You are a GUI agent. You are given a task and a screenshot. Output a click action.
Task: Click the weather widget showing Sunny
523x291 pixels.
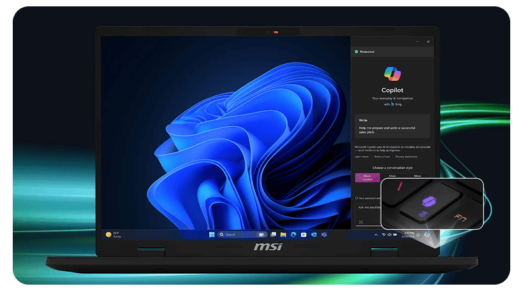click(x=112, y=234)
